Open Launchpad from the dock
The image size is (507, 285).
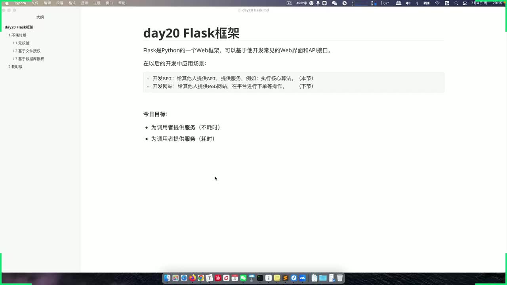tap(175, 278)
